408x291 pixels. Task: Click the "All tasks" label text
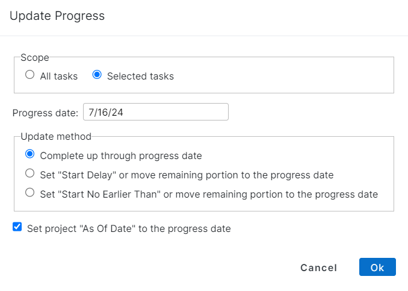tap(59, 77)
